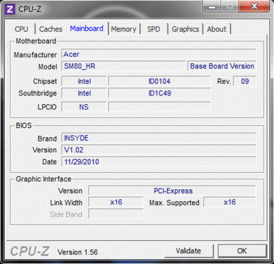Viewport: 274px width, 264px height.
Task: Switch to the CPU tab
Action: (21, 29)
